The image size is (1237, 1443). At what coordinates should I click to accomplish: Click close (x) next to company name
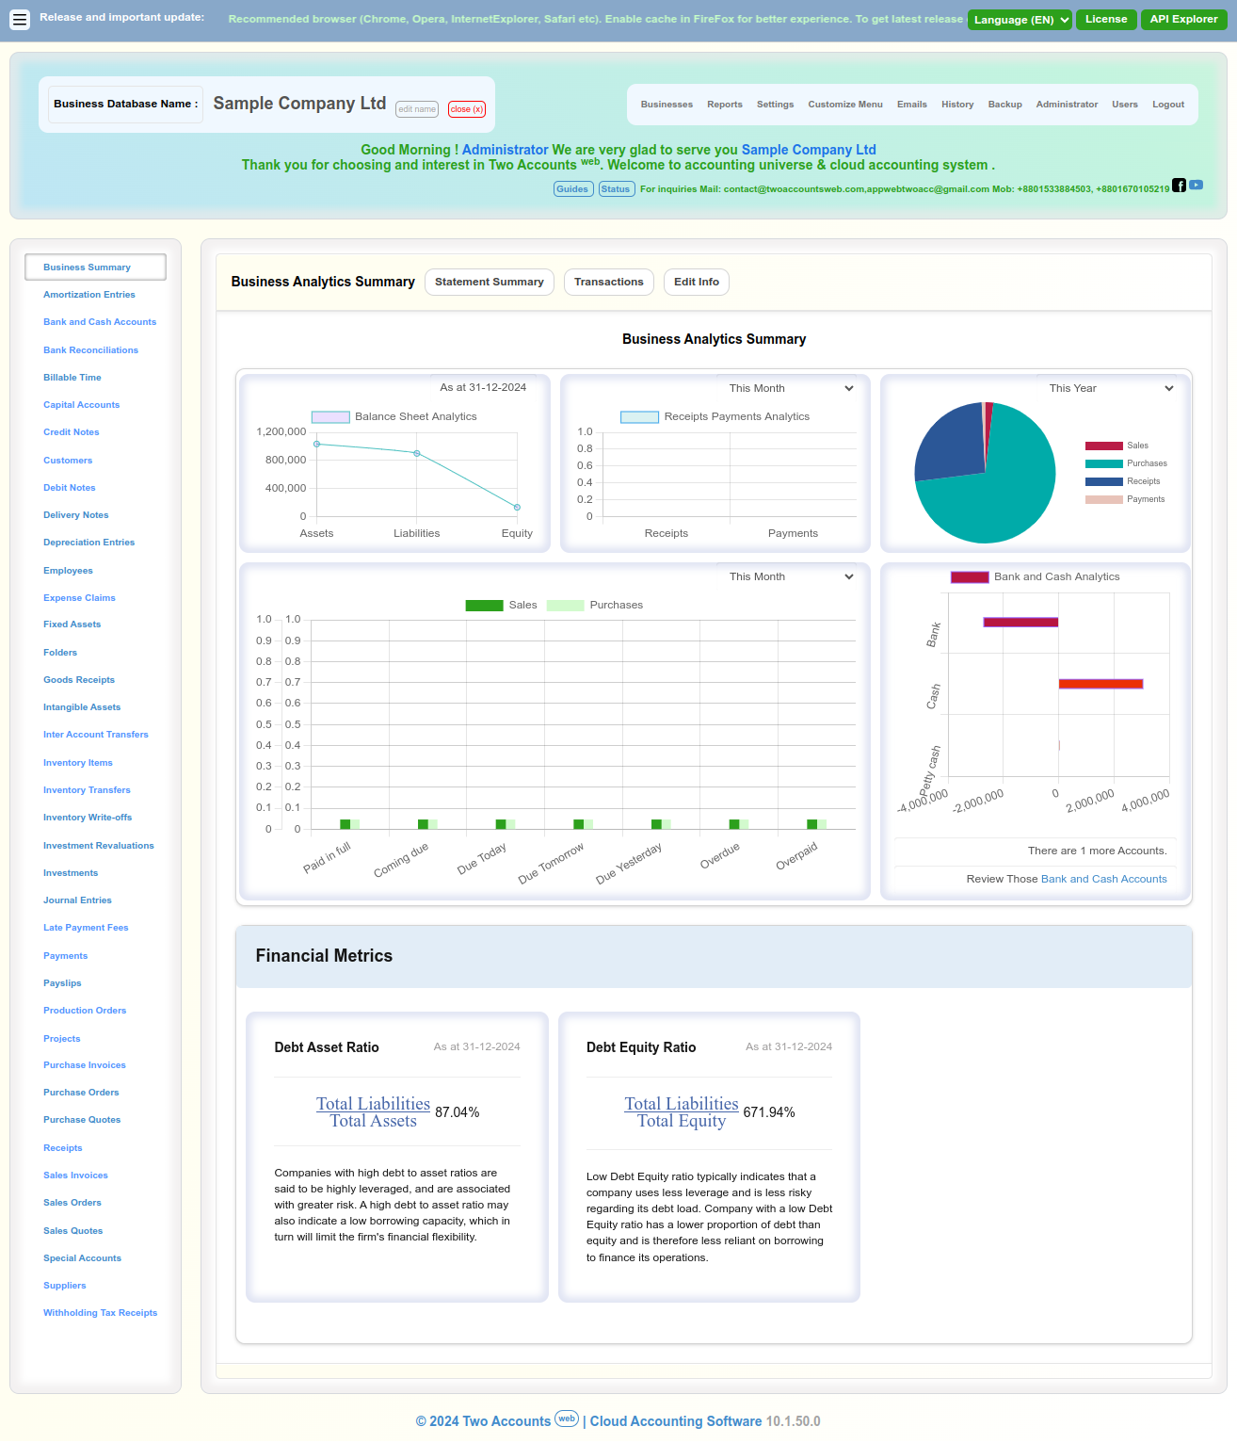pyautogui.click(x=467, y=109)
